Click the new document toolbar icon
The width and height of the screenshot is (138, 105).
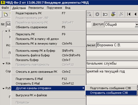coord(6,14)
